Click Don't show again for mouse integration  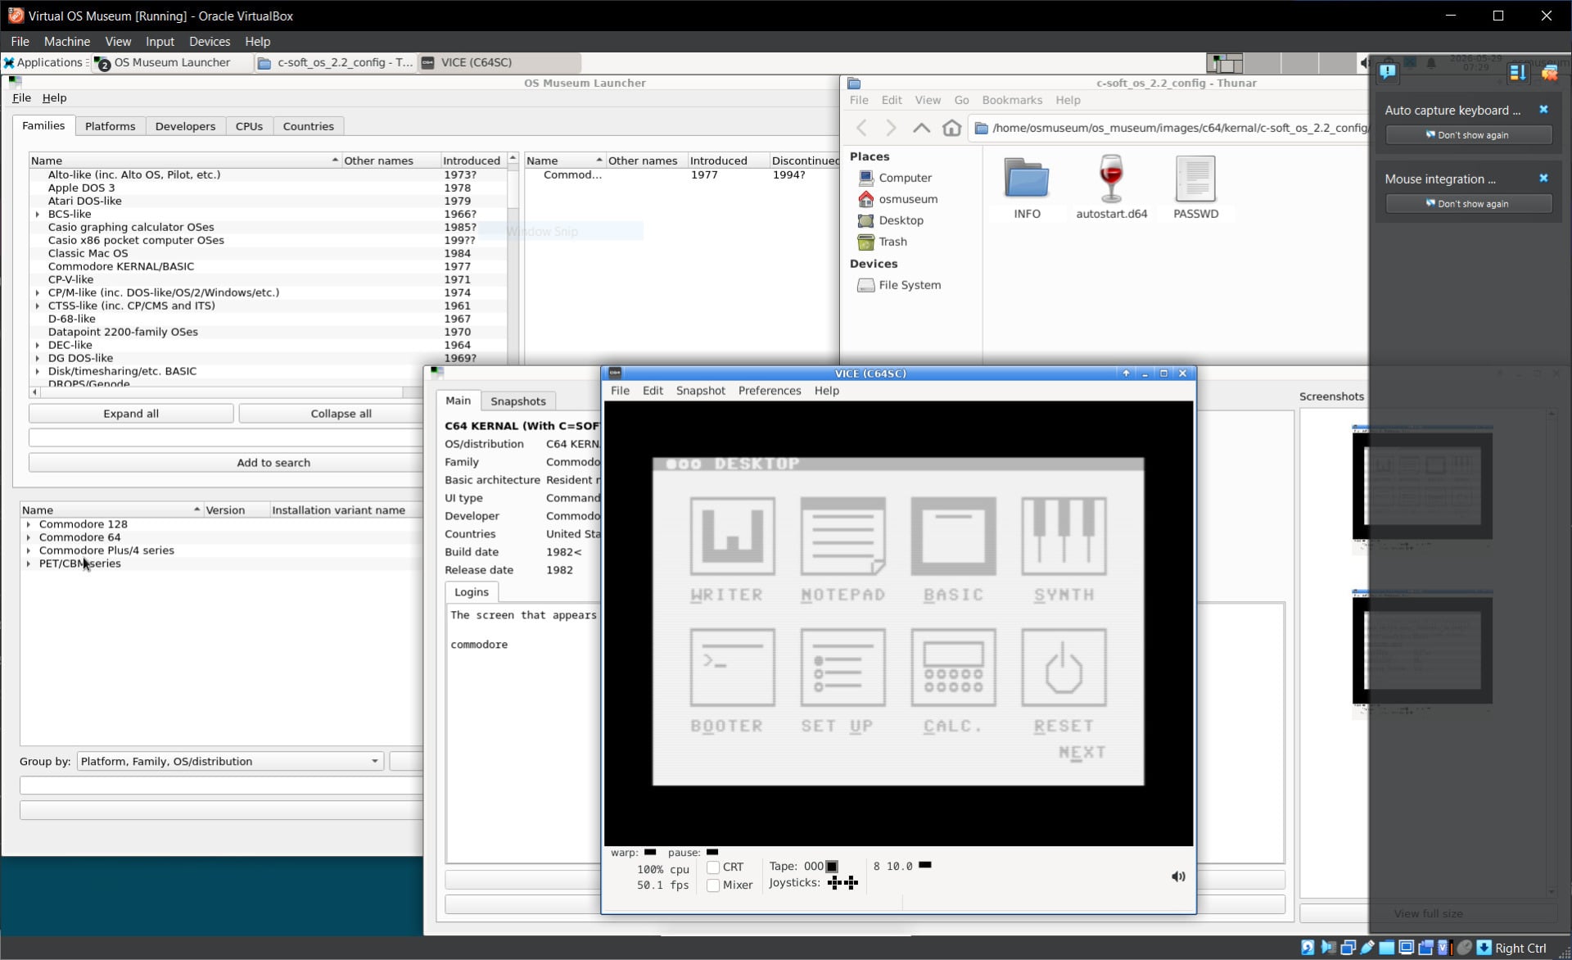(1468, 204)
